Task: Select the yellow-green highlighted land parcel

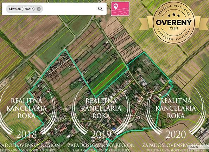Action: 109,79
